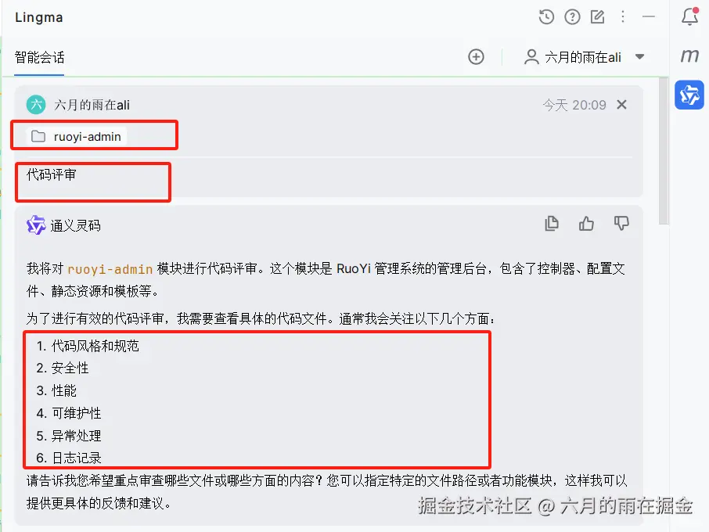Viewport: 709px width, 532px height.
Task: Click the ruoyi-admin folder chip
Action: click(x=77, y=136)
